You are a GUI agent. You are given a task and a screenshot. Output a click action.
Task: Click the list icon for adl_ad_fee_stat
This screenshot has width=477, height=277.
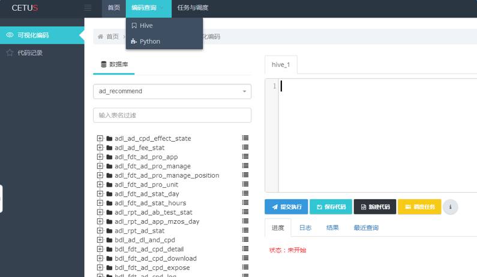pyautogui.click(x=245, y=147)
